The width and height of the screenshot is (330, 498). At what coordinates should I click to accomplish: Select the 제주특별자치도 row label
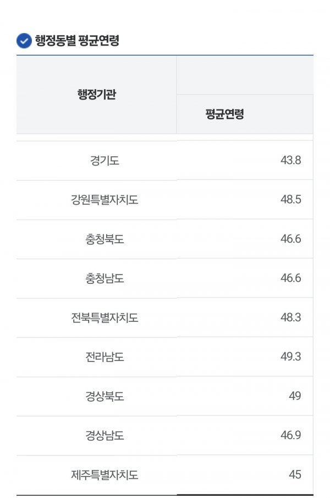click(105, 475)
